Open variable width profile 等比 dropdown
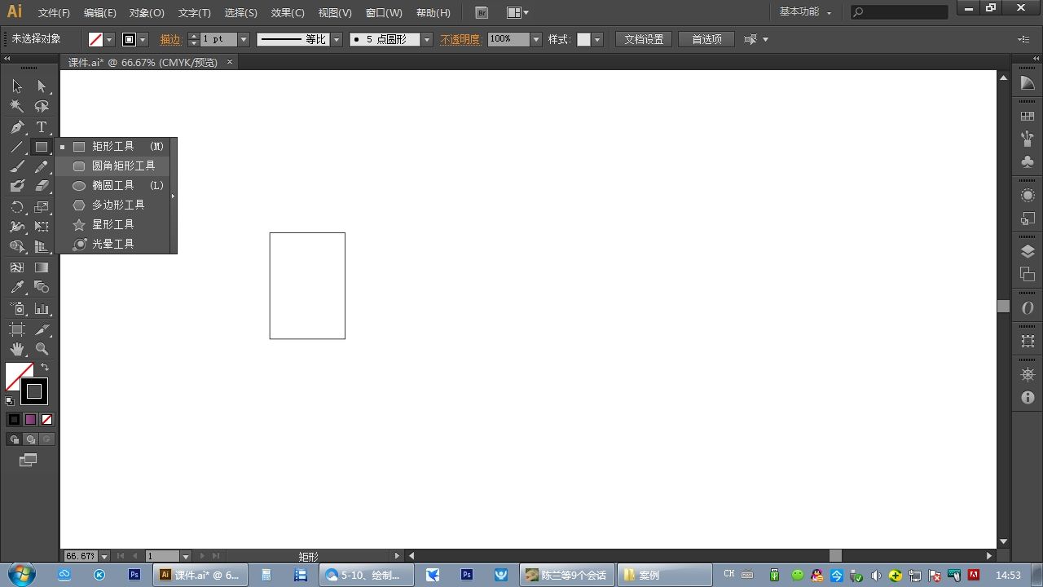This screenshot has width=1043, height=587. point(337,39)
